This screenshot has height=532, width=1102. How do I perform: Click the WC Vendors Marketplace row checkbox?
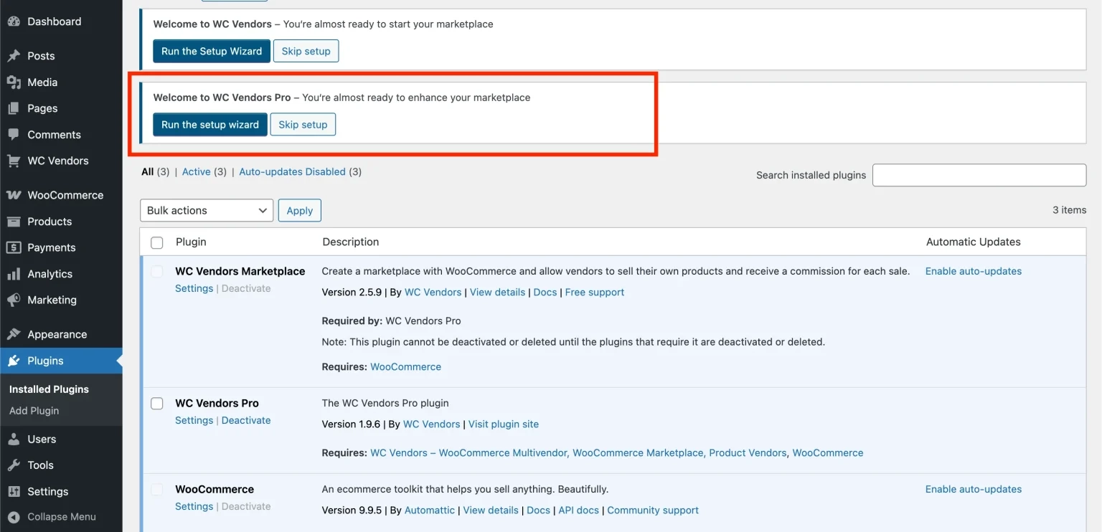pos(156,272)
